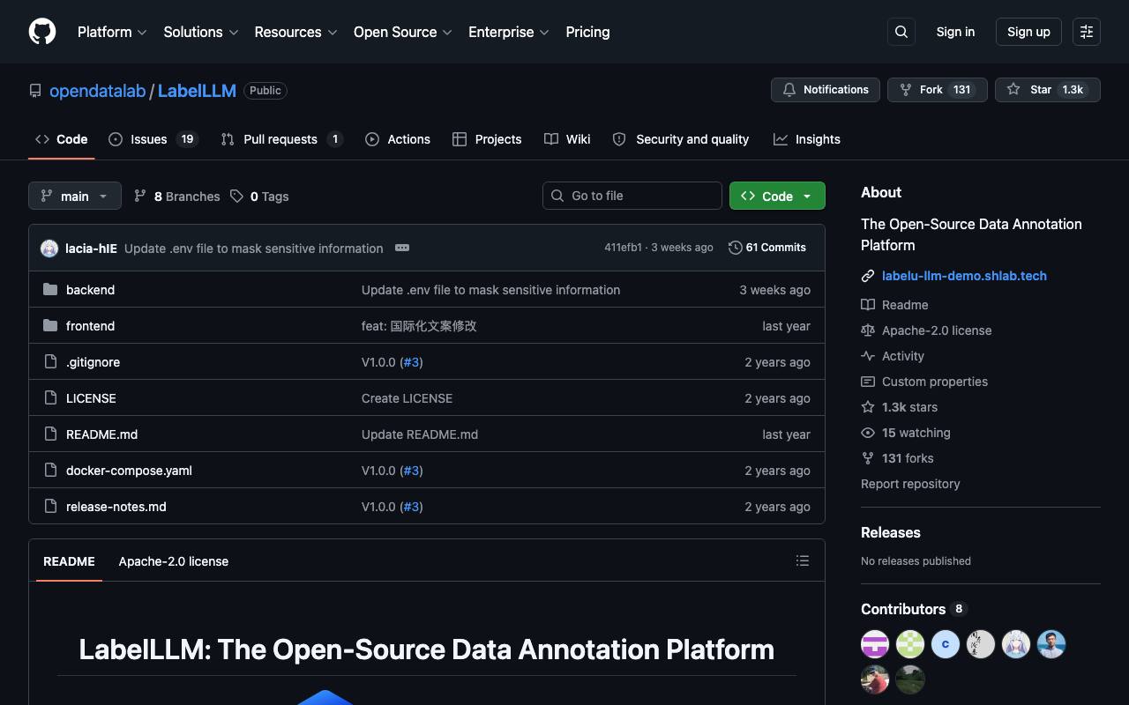Click the book icon next to Readme
Image resolution: width=1129 pixels, height=705 pixels.
[868, 305]
